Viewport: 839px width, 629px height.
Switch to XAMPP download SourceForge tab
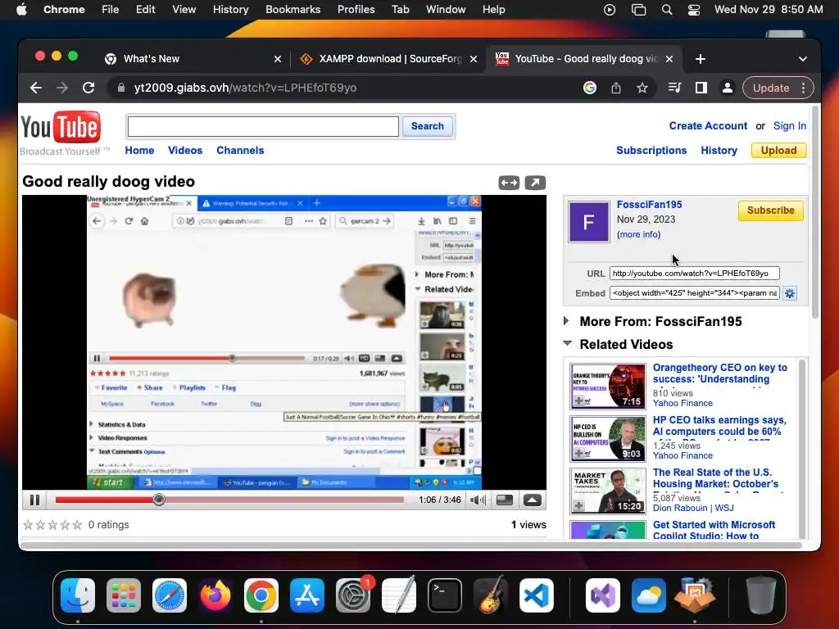coord(389,59)
